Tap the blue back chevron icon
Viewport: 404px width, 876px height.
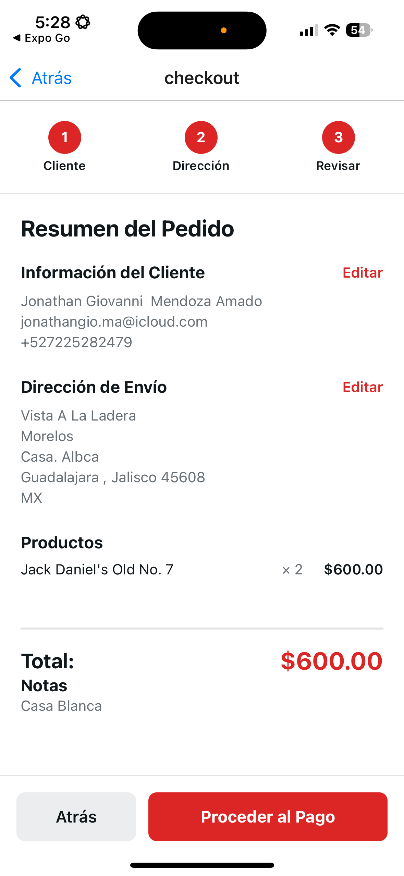[16, 78]
